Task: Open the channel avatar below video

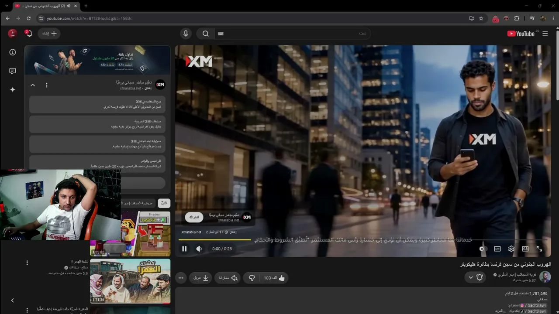Action: [x=545, y=277]
